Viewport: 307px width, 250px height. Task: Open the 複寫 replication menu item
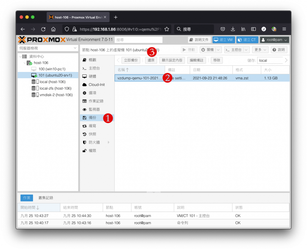point(97,126)
